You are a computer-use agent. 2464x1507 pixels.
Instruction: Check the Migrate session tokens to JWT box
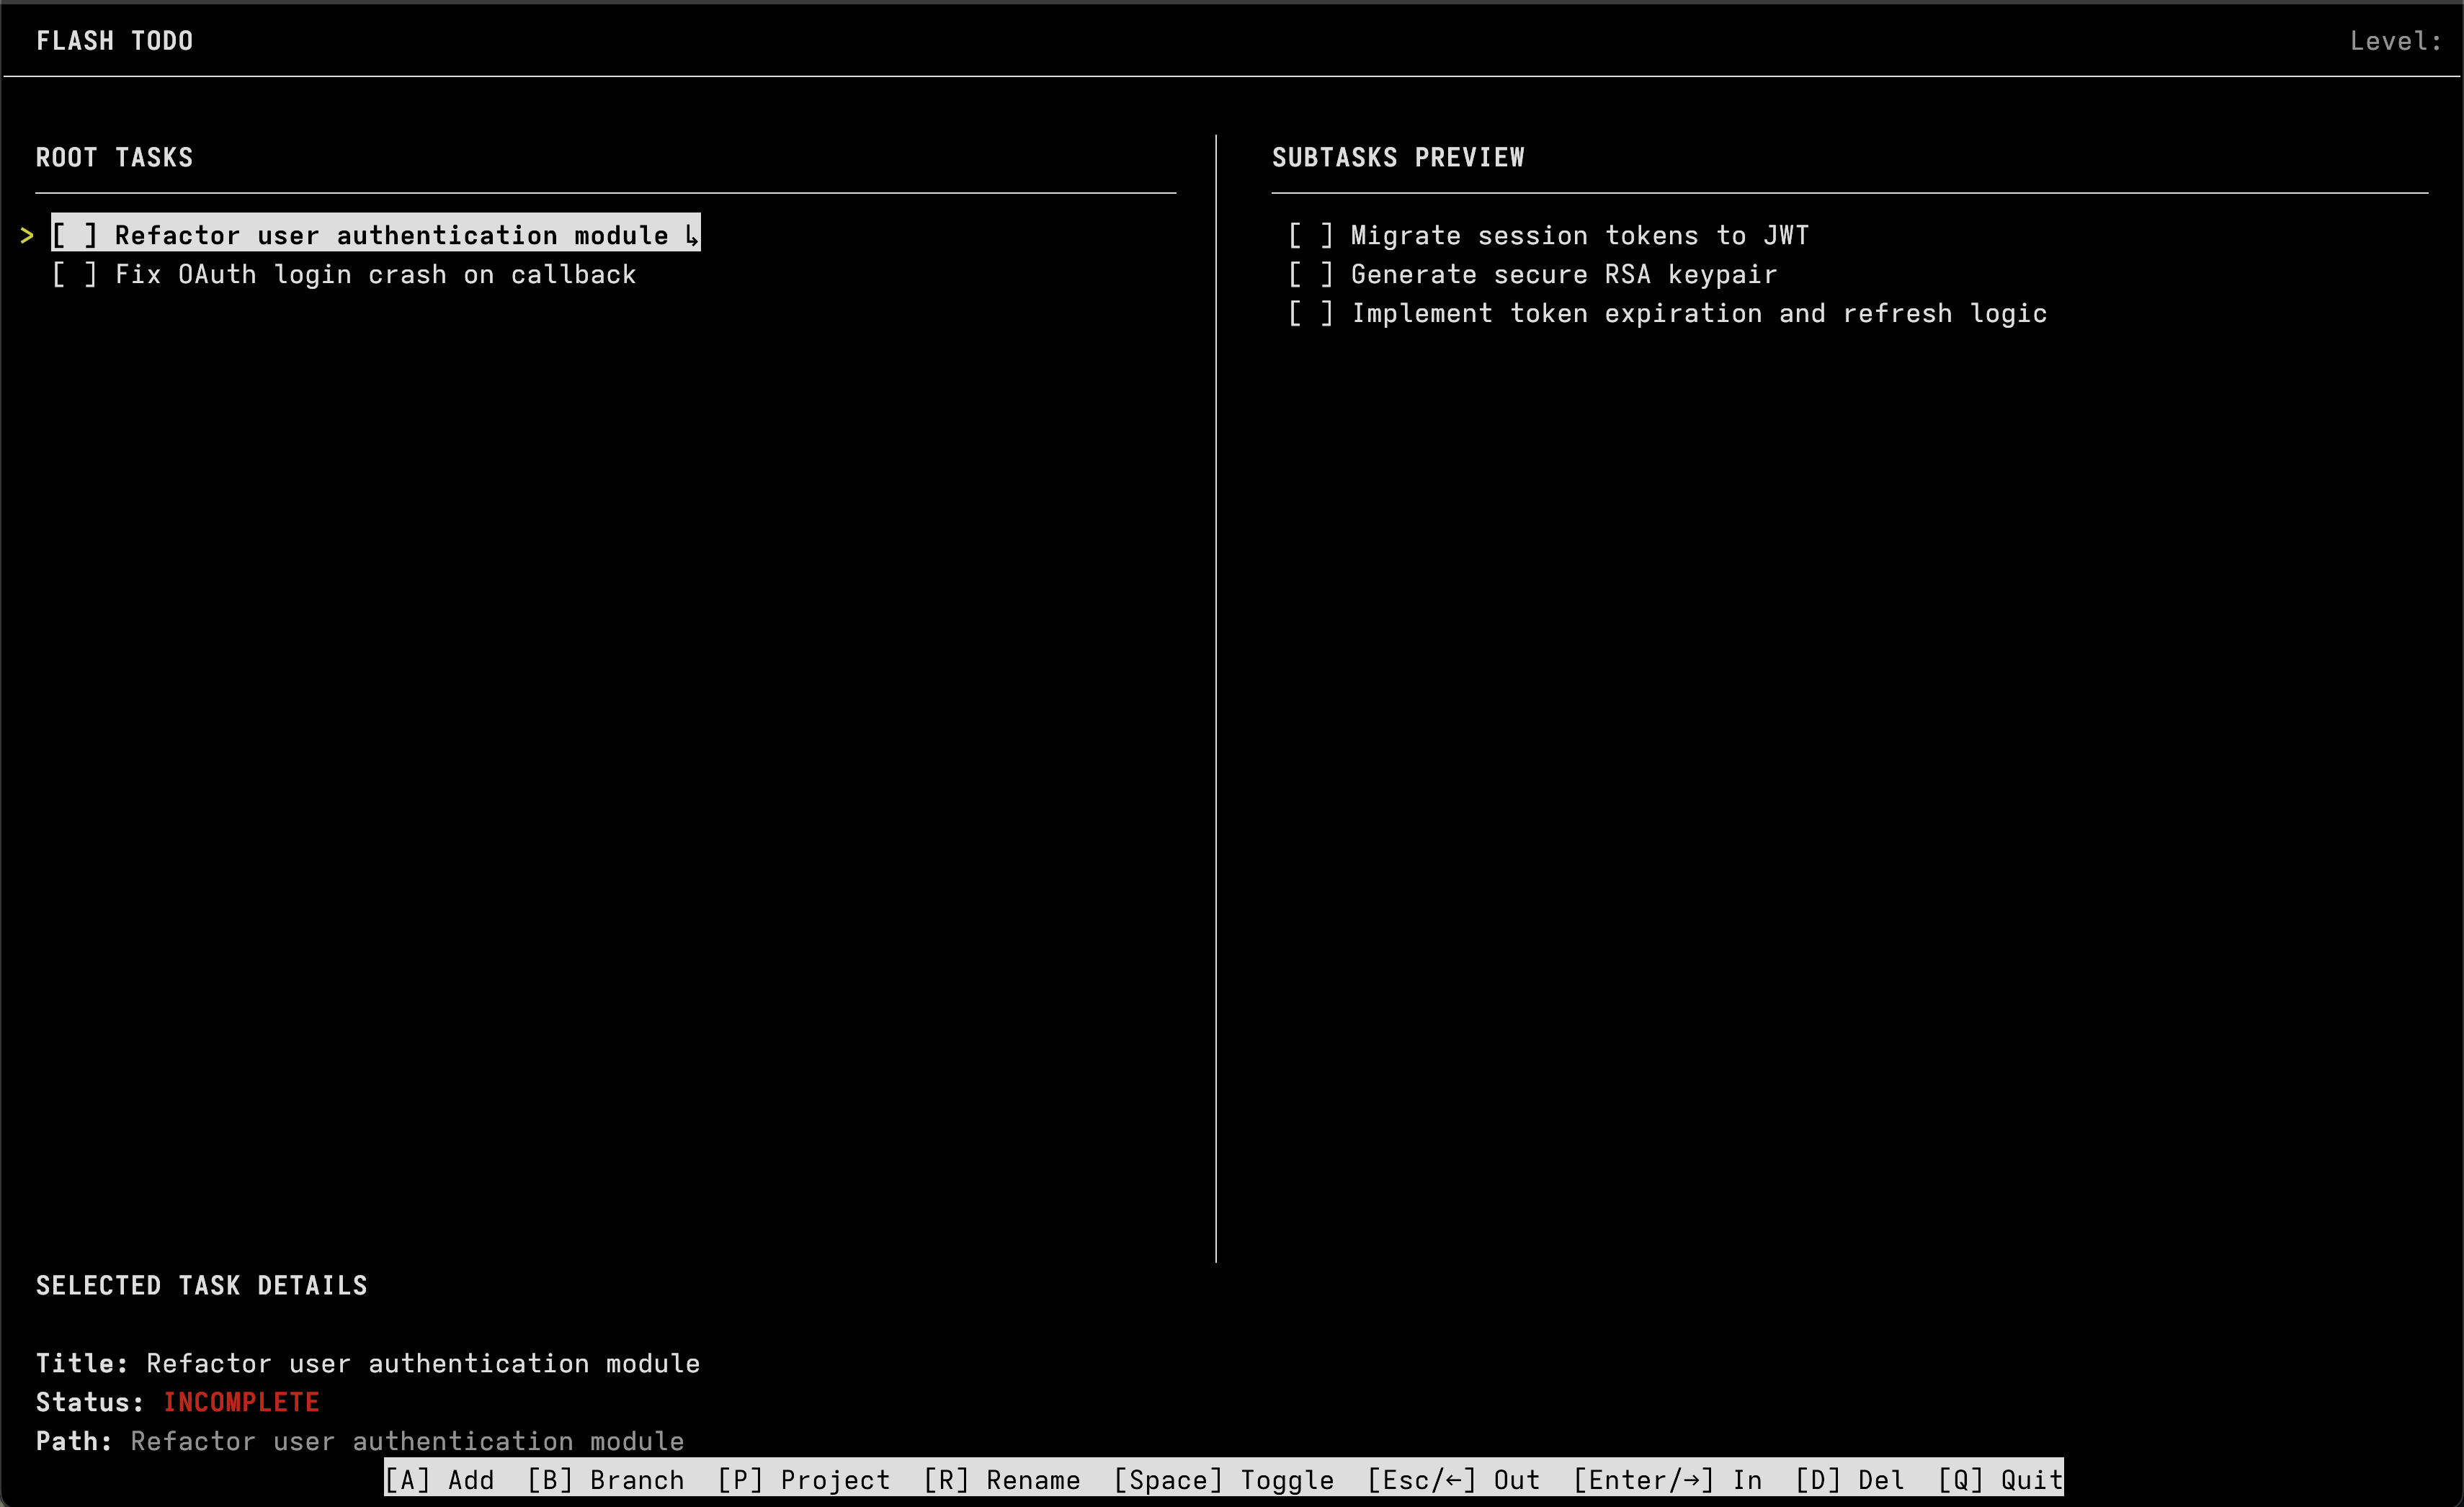pyautogui.click(x=1311, y=235)
